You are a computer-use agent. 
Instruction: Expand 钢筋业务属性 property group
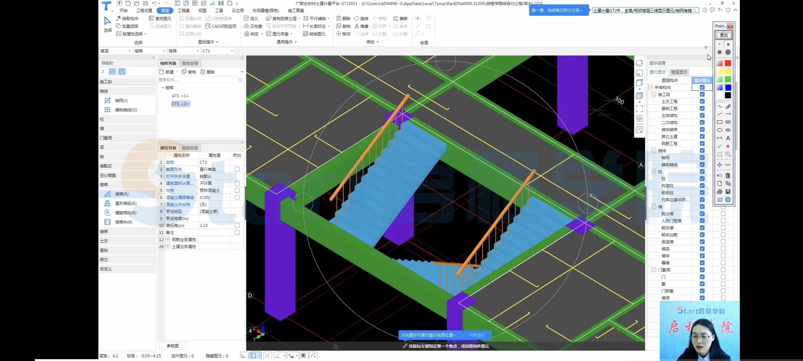(x=168, y=239)
